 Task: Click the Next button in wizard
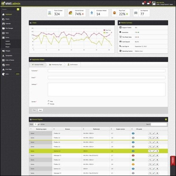pyautogui.click(x=40, y=110)
